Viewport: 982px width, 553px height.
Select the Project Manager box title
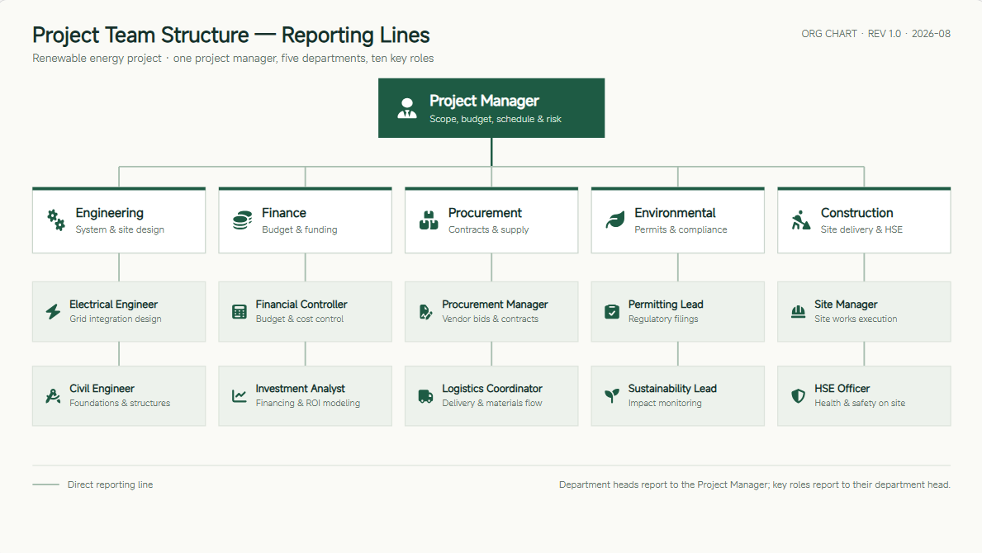pos(484,101)
